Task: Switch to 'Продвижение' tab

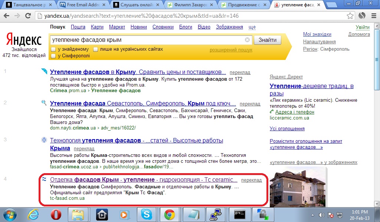Action: pos(244,5)
